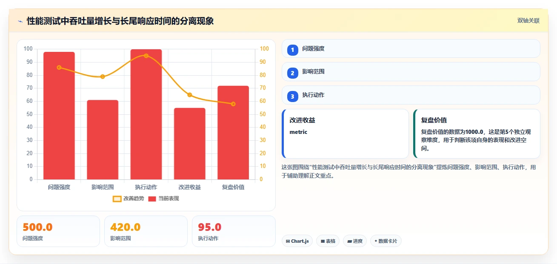Image resolution: width=557 pixels, height=264 pixels.
Task: Click the description paragraph starting 这张图围绕
Action: tap(409, 171)
